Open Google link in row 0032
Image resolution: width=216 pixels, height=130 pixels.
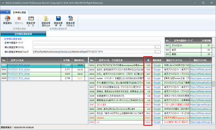coord(157,65)
